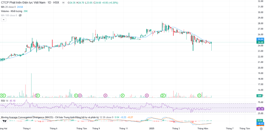This screenshot has height=131, width=265.
Task: Click the Tháng 9 date on the time axis
Action: (x=96, y=128)
